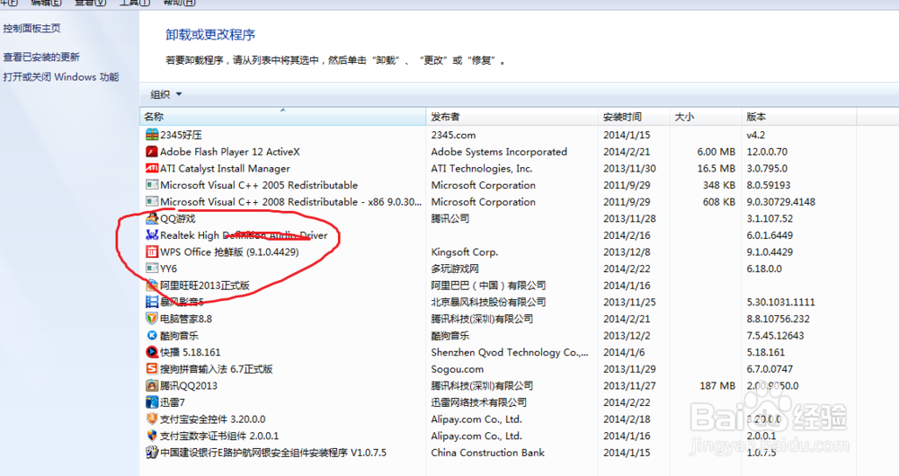Open 控制面板主页 link
Viewport: 899px width, 476px height.
[31, 28]
